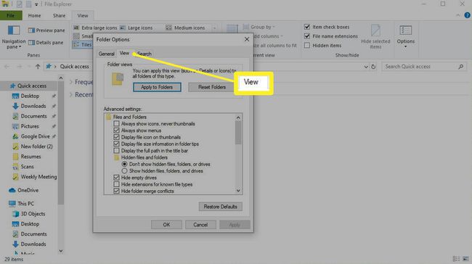Expand the Recent files group

(x=71, y=95)
